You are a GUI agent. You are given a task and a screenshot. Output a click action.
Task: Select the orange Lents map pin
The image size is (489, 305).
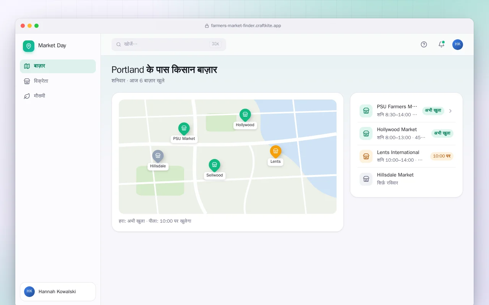[275, 152]
